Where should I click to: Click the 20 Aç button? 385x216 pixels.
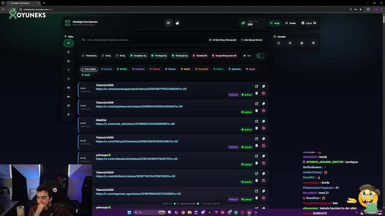click(121, 56)
